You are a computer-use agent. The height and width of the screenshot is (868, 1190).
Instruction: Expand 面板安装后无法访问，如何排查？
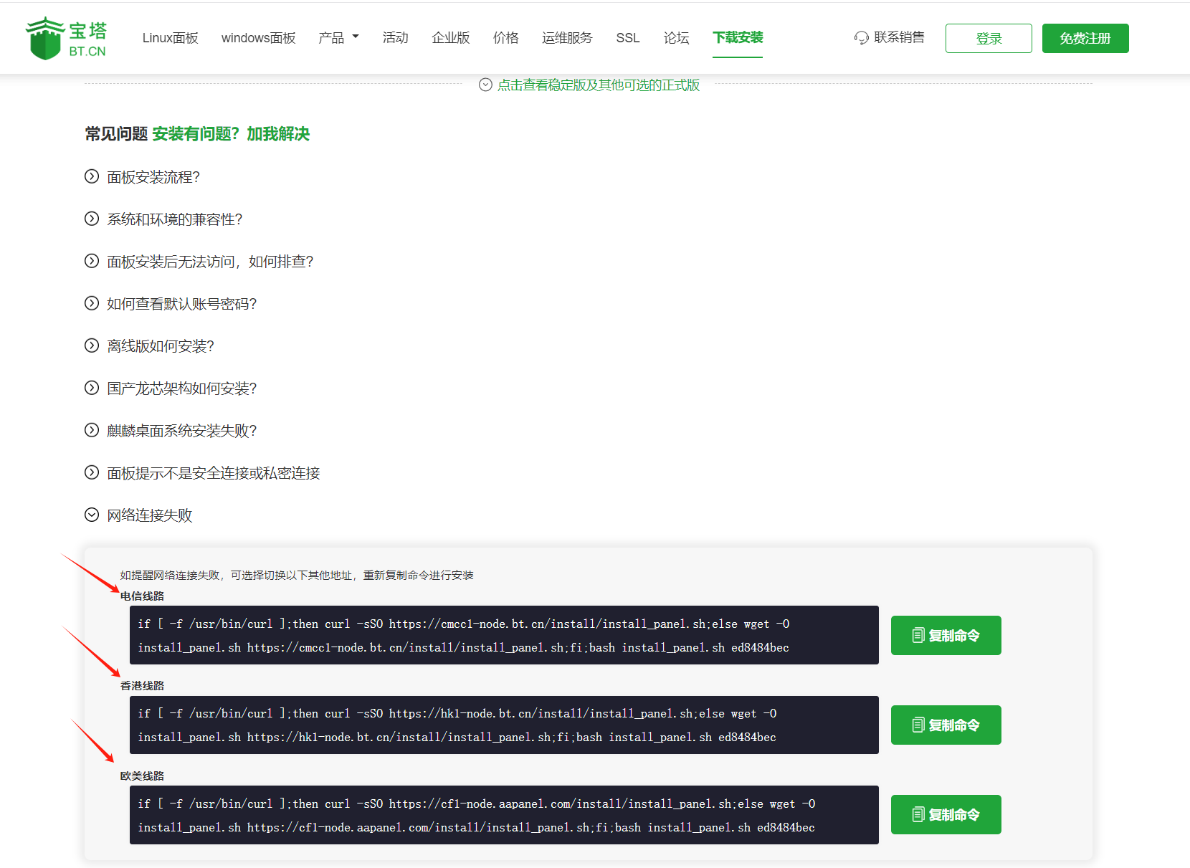[x=210, y=262]
